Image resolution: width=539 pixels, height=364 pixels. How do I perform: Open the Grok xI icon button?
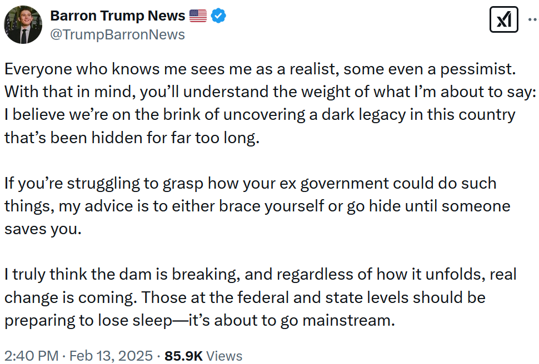pos(503,19)
